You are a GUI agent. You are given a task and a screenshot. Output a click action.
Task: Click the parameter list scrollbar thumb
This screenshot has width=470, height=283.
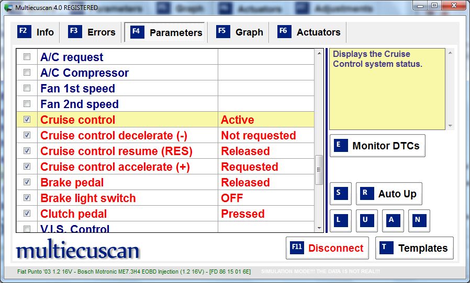[319, 170]
